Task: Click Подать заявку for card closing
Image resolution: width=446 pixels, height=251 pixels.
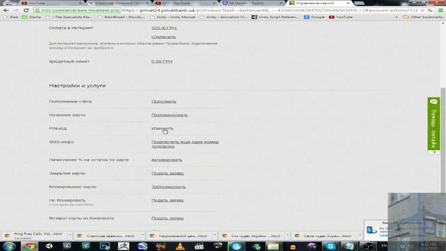Action: (167, 174)
